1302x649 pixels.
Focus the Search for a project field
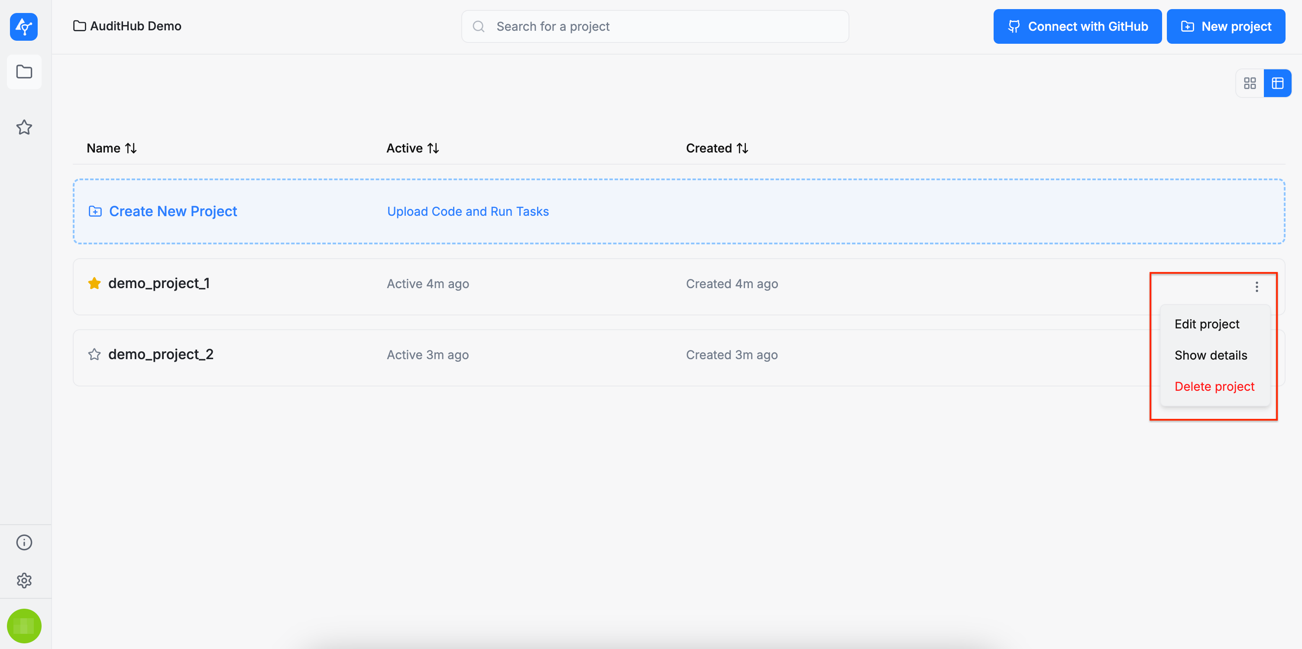click(654, 26)
